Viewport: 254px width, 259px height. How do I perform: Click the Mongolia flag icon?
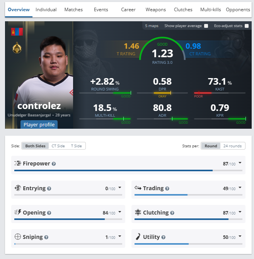click(17, 32)
